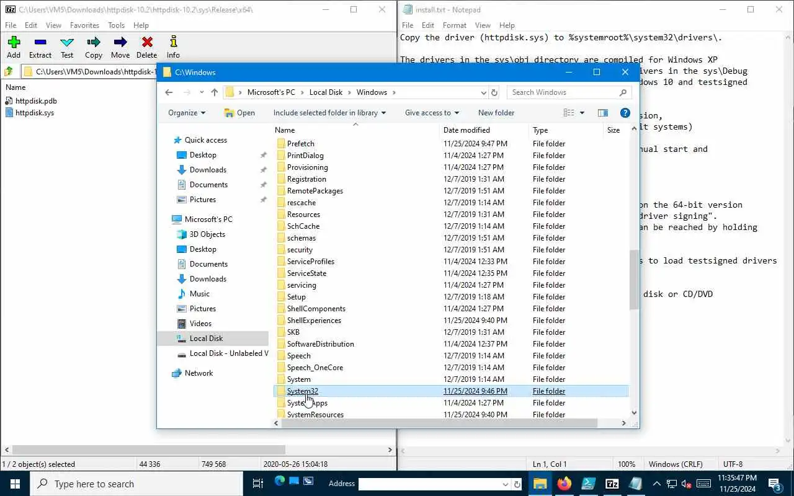Expand Explorer address bar history dropdown
This screenshot has width=794, height=496.
(484, 92)
